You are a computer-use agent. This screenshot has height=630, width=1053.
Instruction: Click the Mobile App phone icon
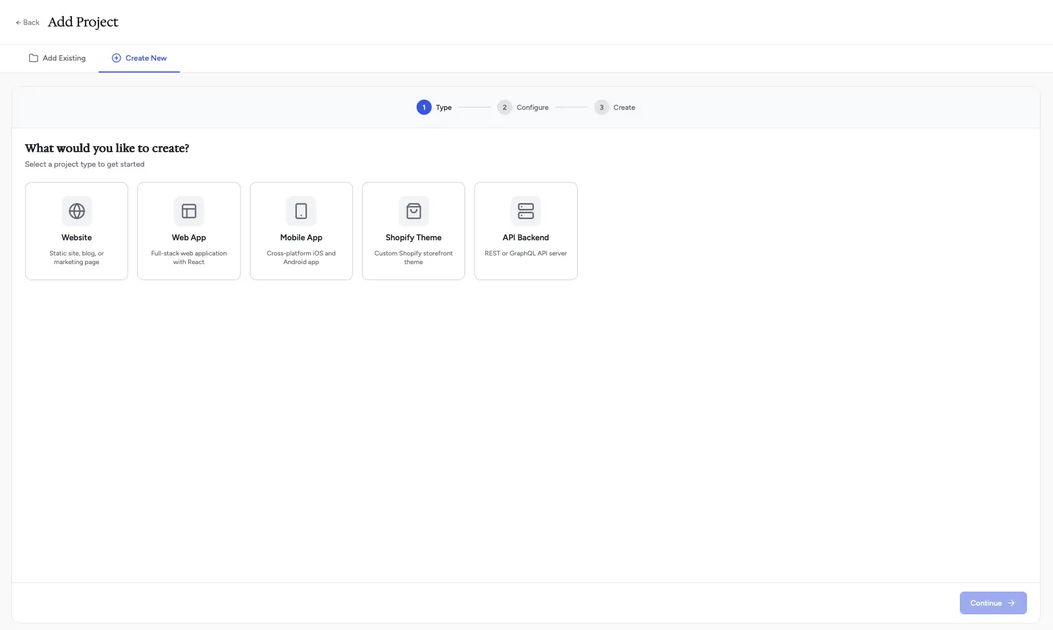click(301, 211)
